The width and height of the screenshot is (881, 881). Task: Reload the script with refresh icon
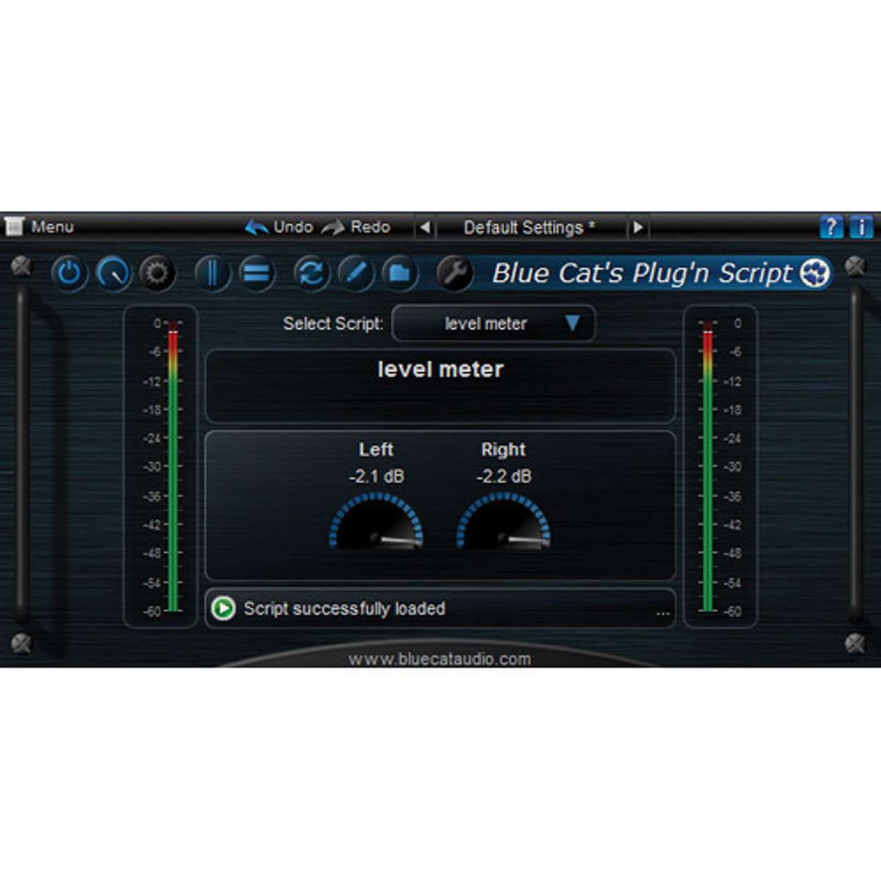pos(311,274)
